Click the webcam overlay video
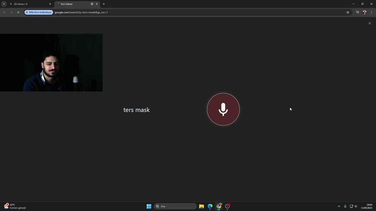The height and width of the screenshot is (211, 376). pyautogui.click(x=51, y=63)
